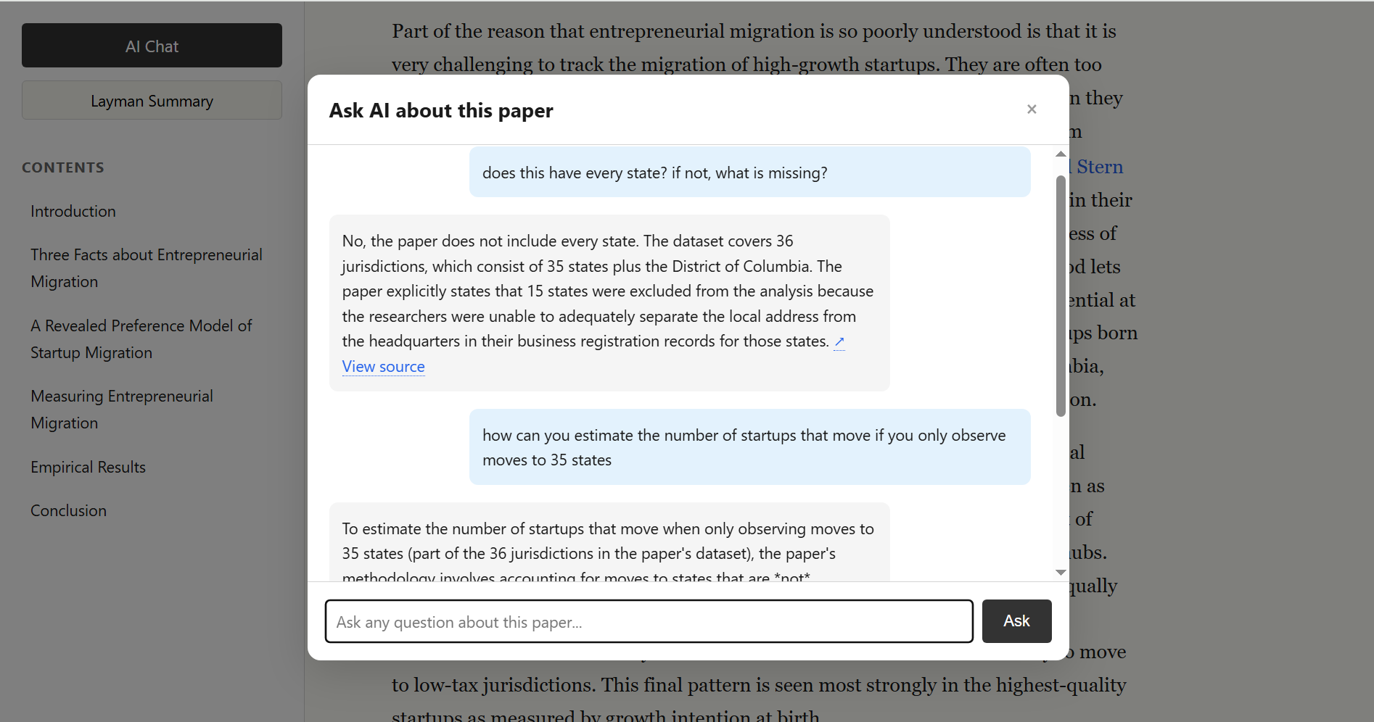Click the chat scrollbar thumb
The width and height of the screenshot is (1374, 722).
pos(1060,290)
